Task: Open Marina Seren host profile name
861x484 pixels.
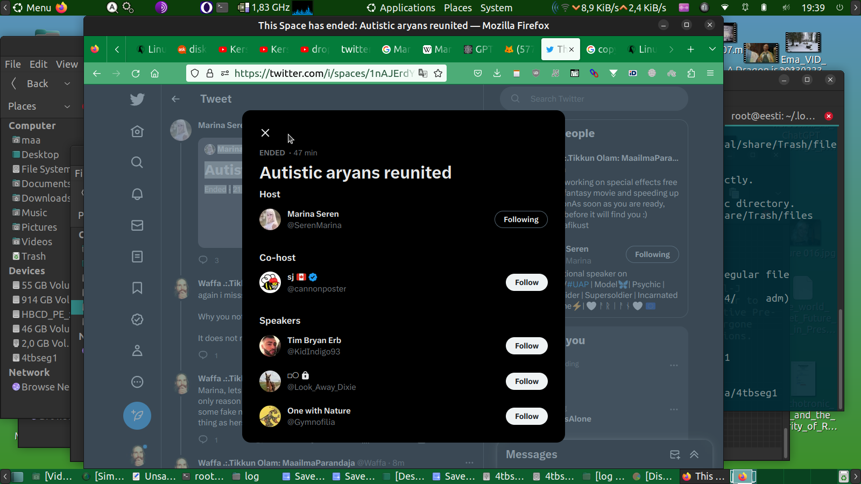Action: pos(313,214)
